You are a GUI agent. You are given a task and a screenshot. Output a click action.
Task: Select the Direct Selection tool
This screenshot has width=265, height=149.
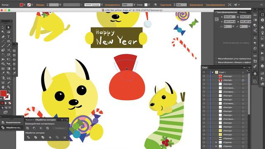pos(8,27)
